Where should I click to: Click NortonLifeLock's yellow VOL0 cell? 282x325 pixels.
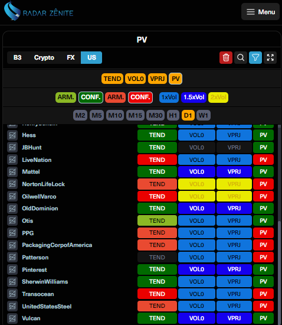click(x=196, y=184)
